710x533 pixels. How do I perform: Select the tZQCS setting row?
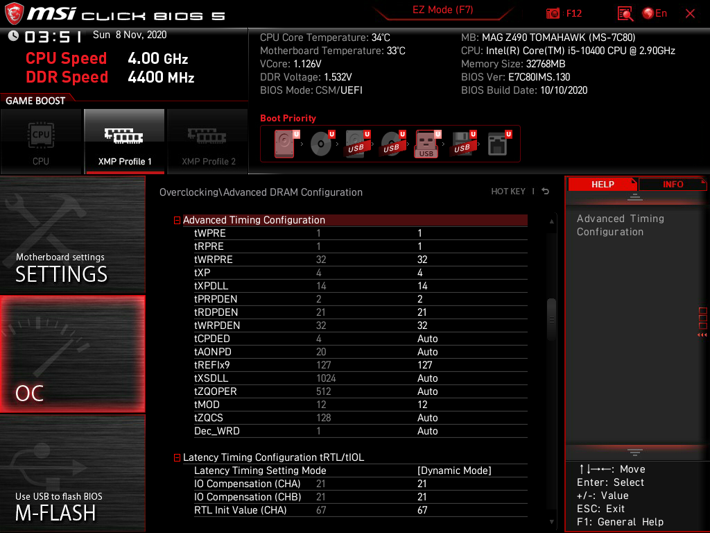pos(361,417)
